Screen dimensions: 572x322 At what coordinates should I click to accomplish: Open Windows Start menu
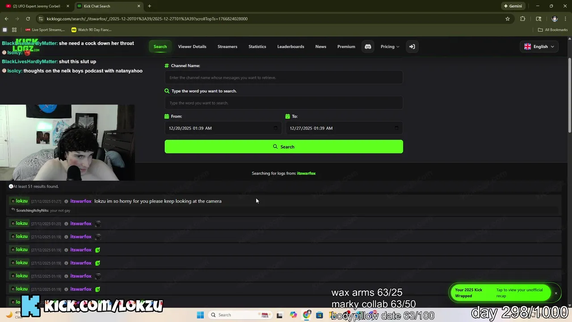coord(200,315)
